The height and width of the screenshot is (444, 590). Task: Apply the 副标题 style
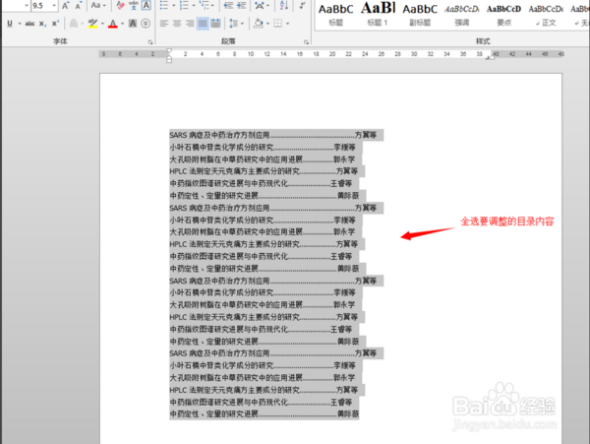(x=420, y=15)
